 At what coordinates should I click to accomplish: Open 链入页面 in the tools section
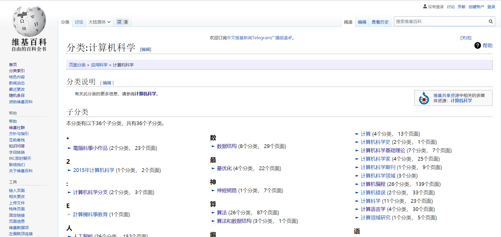17,191
